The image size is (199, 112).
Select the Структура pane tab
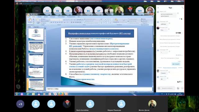pos(36,27)
